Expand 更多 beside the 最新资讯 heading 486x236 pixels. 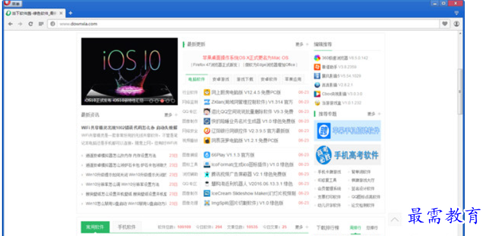tap(171, 115)
